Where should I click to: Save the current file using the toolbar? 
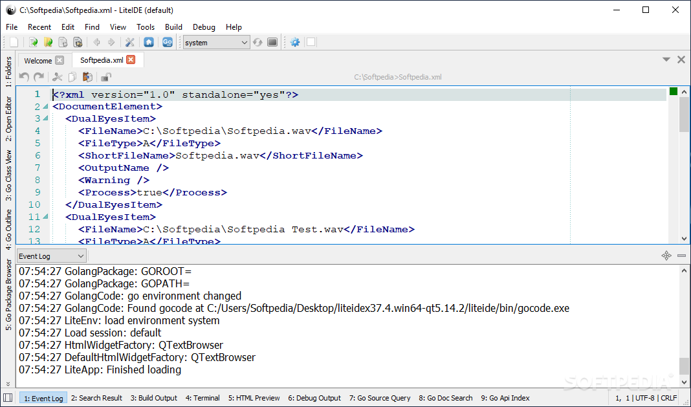point(63,42)
